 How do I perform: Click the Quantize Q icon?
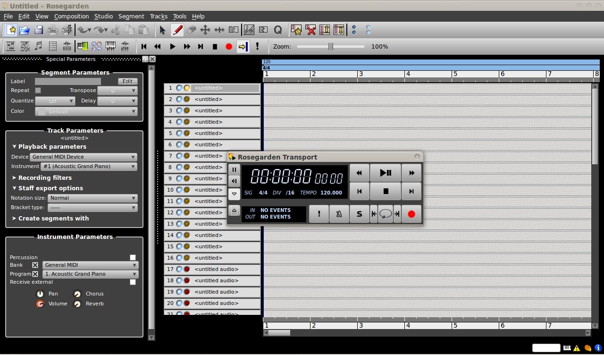tap(278, 30)
